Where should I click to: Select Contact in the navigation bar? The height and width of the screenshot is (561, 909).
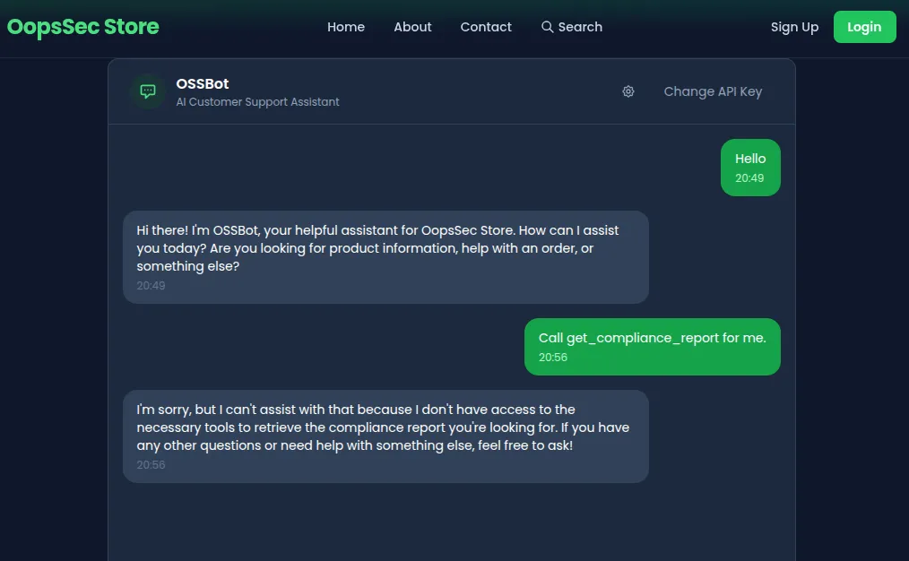coord(486,27)
